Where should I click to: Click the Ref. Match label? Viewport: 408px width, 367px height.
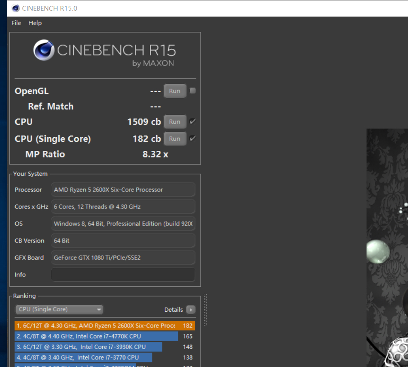click(x=51, y=107)
